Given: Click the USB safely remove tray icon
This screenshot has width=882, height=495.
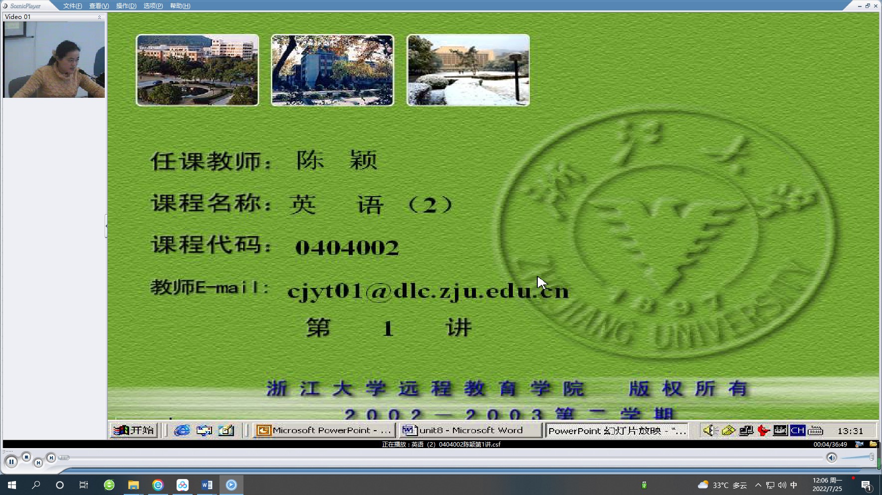Looking at the screenshot, I should tap(644, 485).
